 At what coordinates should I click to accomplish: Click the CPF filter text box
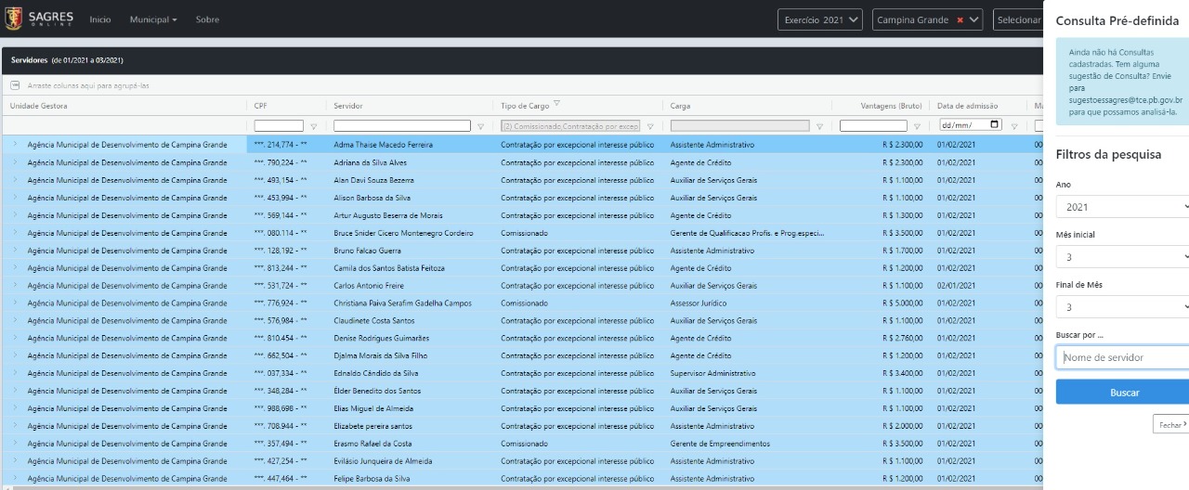(279, 125)
